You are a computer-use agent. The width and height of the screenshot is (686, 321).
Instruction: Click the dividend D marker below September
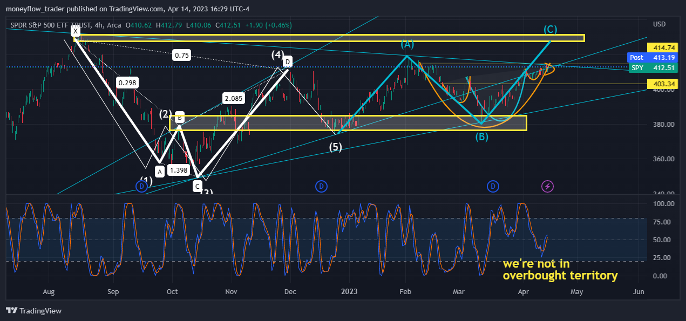141,186
